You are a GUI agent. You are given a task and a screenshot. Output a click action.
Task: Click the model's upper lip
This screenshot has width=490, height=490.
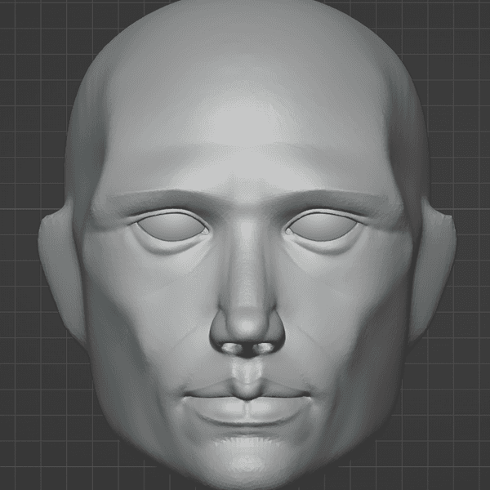247,390
